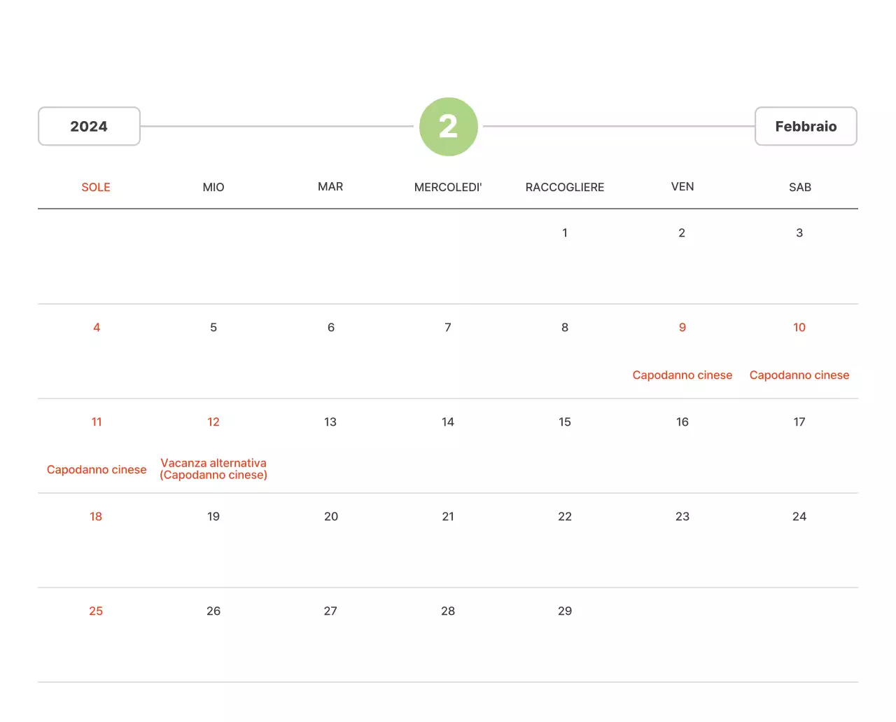Click date 9 marked in red
The image size is (896, 722).
coord(682,328)
